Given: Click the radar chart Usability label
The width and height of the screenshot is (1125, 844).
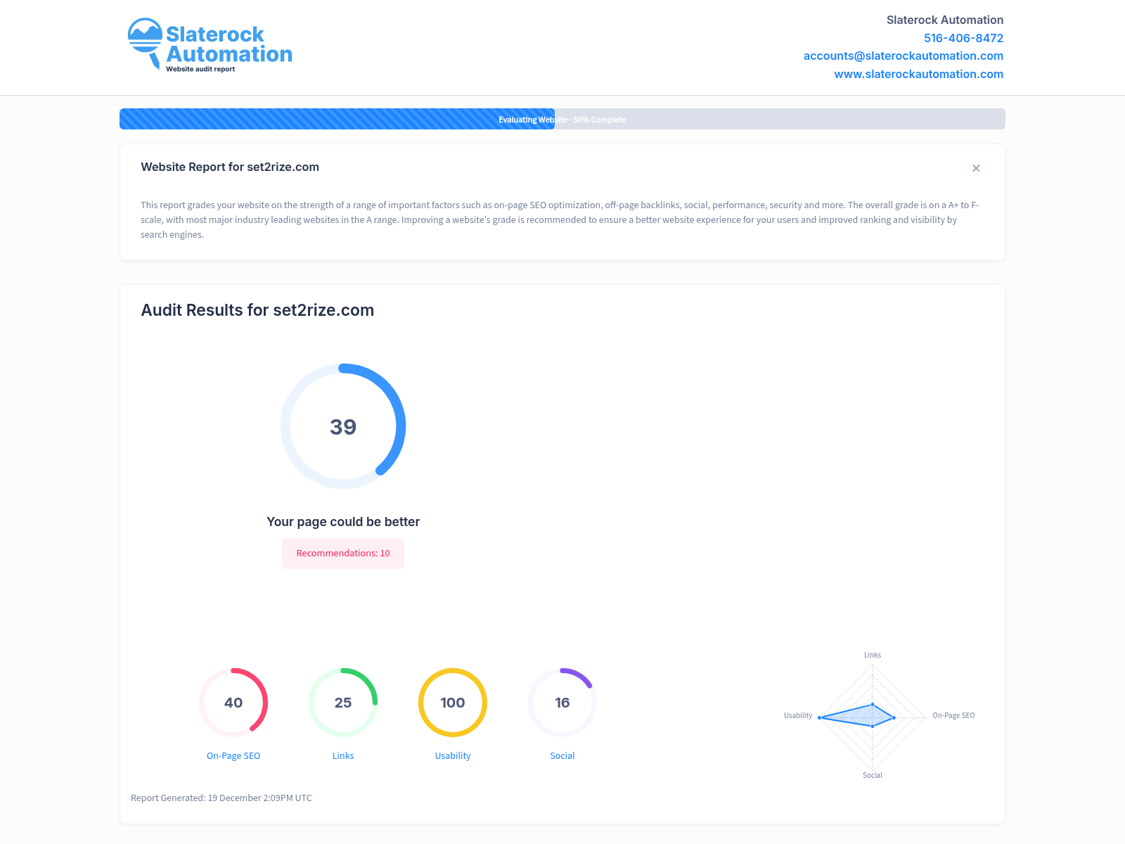Looking at the screenshot, I should pyautogui.click(x=798, y=715).
